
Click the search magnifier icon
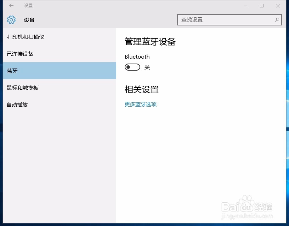click(x=277, y=20)
